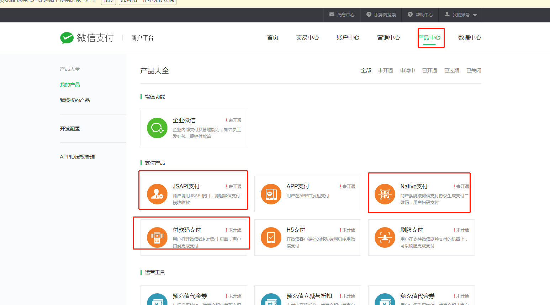Open the 数据中心 navigation tab
550x305 pixels.
tap(470, 38)
